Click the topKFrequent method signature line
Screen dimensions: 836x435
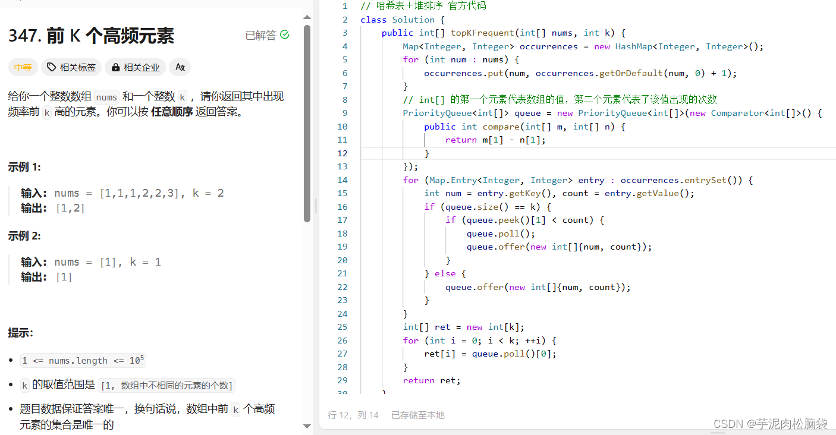pyautogui.click(x=504, y=33)
